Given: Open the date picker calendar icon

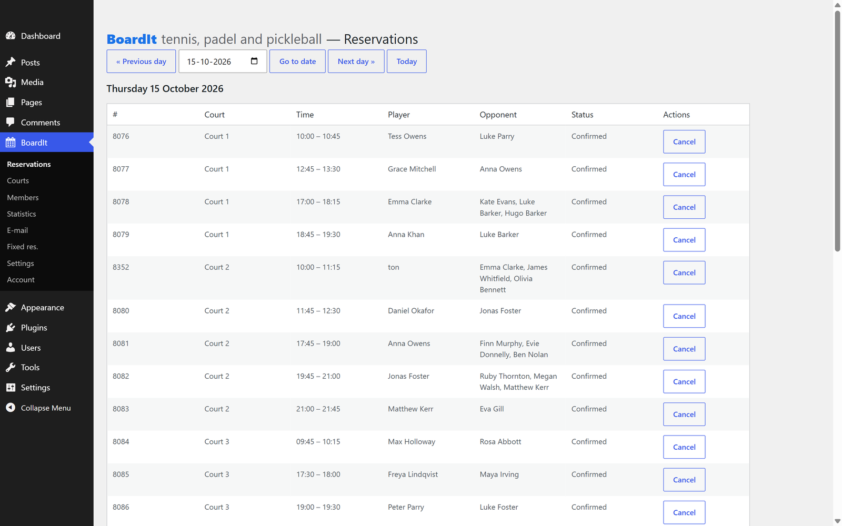Looking at the screenshot, I should click(254, 61).
